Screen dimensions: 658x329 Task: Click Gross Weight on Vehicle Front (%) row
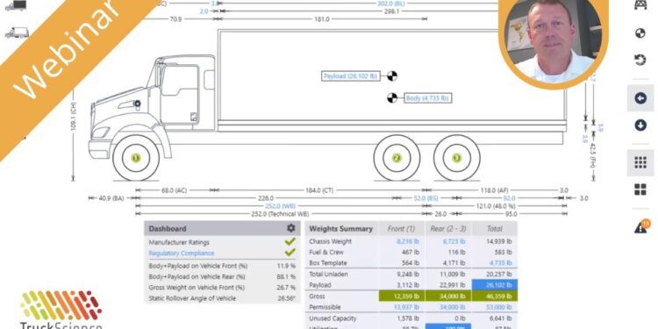222,288
